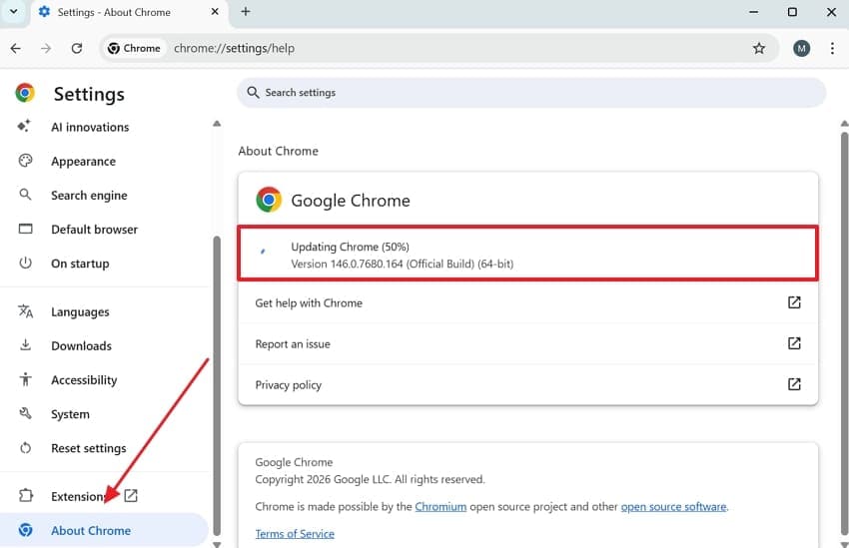Open the open source software link
The width and height of the screenshot is (849, 548).
(673, 507)
